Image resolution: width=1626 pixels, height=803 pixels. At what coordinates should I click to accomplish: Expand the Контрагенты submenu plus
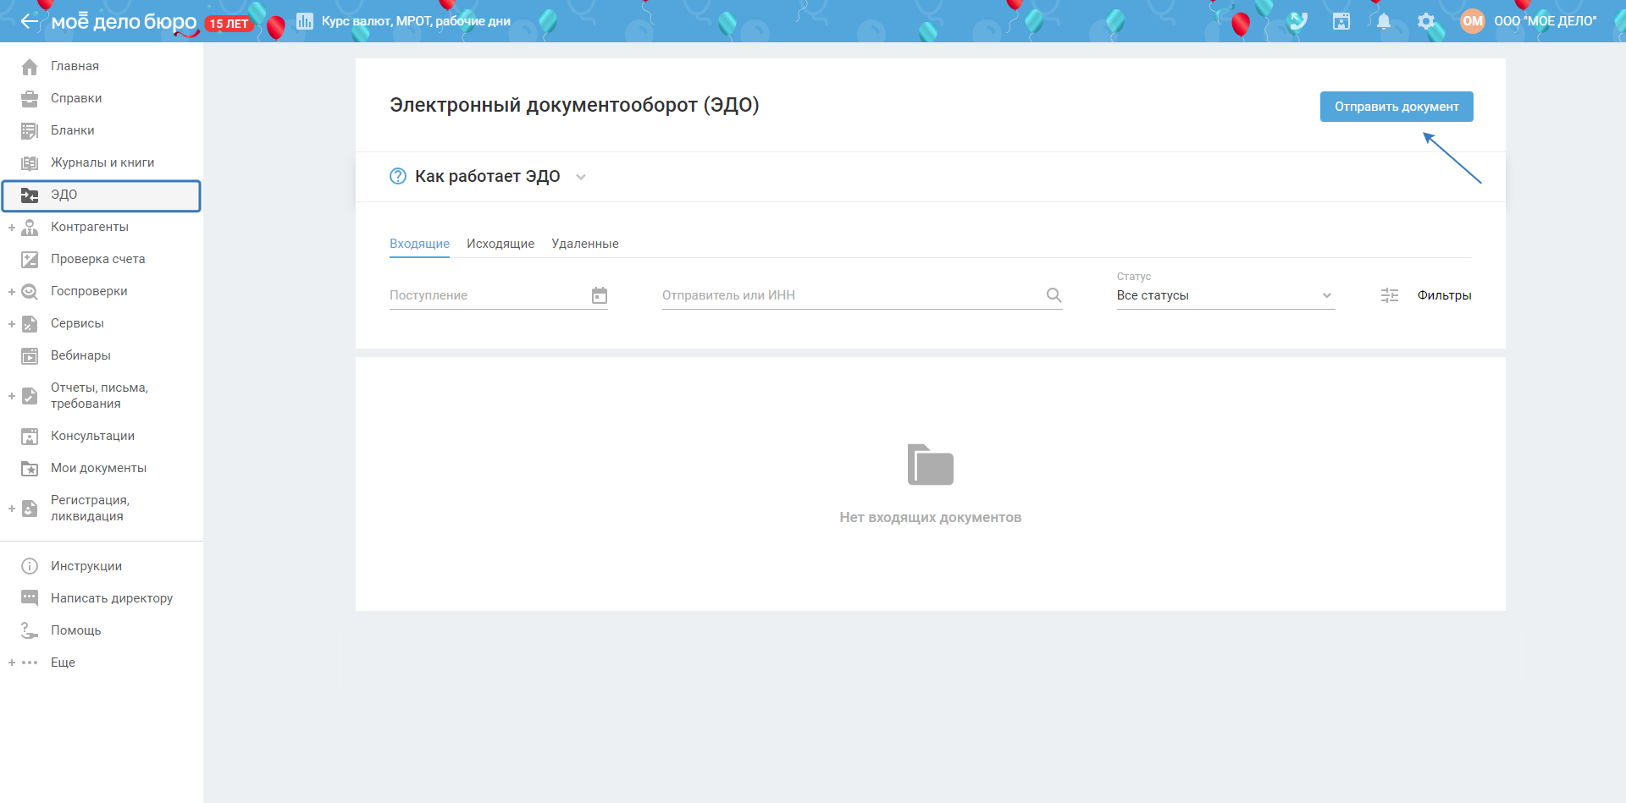point(12,228)
